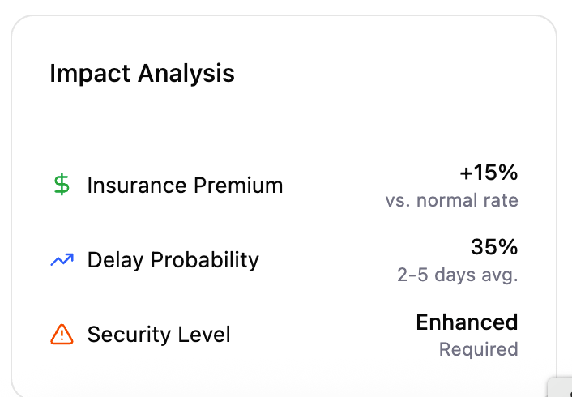The height and width of the screenshot is (397, 572).
Task: Click the cut-off floating widget in the card corner
Action: click(561, 387)
